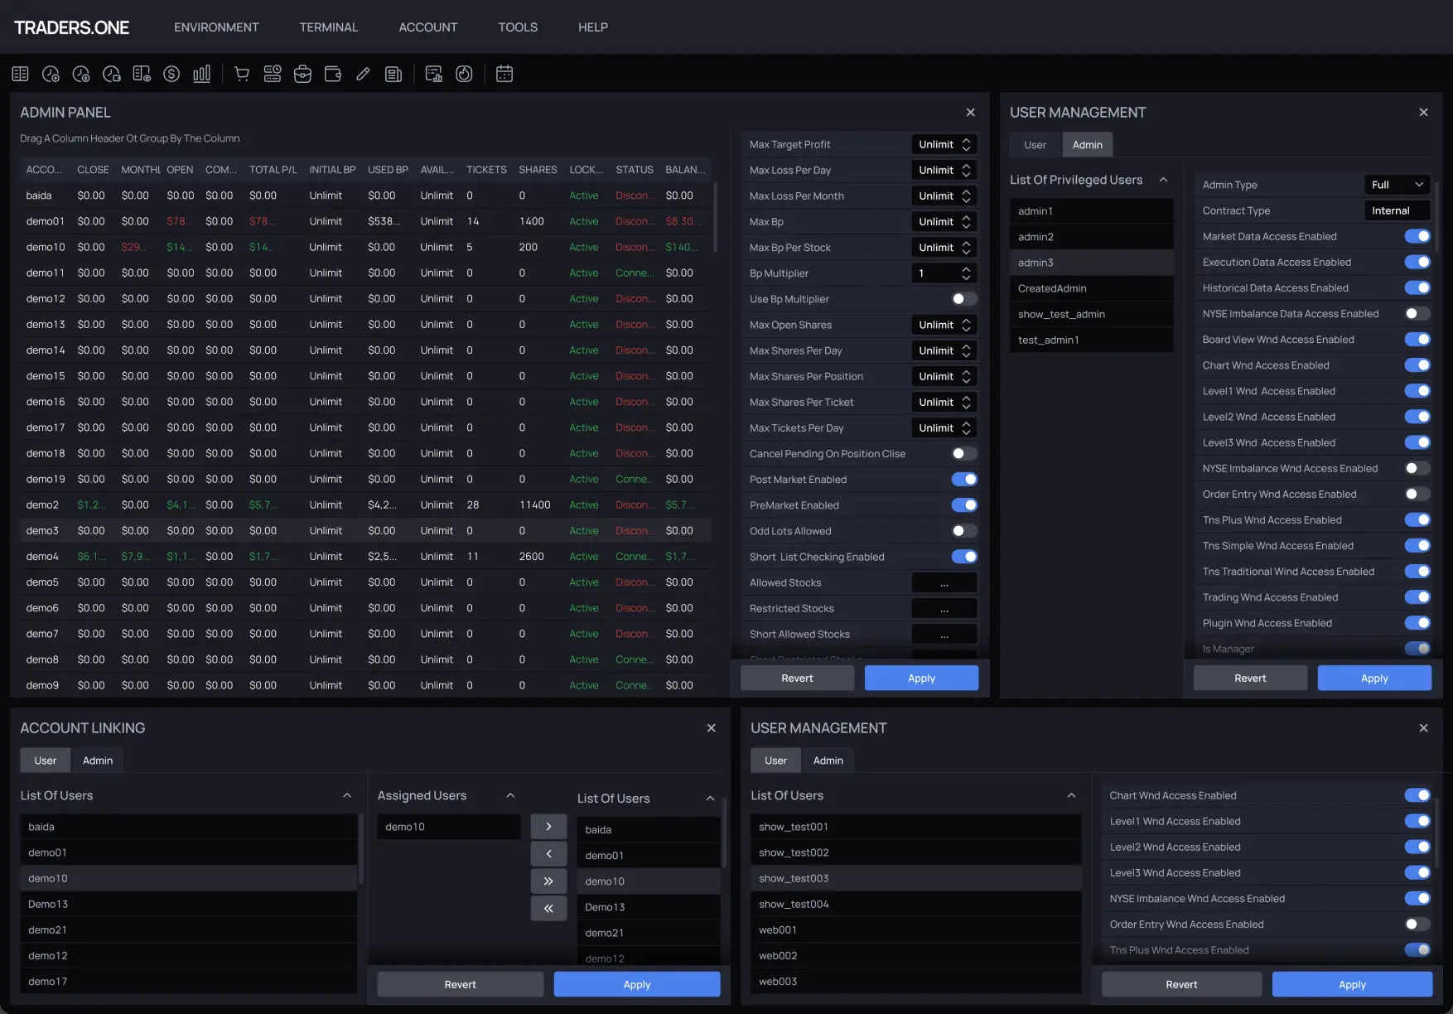Click the flame timer toolbar icon

click(464, 74)
